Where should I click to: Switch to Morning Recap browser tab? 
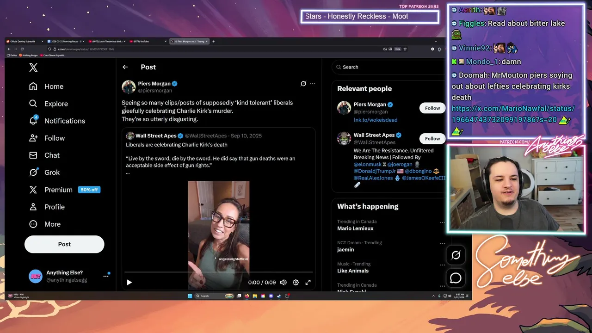pos(66,42)
